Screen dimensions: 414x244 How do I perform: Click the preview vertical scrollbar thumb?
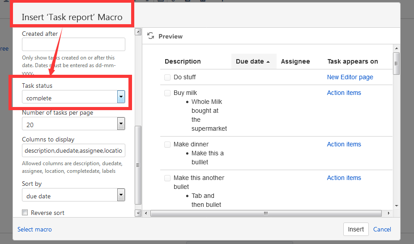396,64
